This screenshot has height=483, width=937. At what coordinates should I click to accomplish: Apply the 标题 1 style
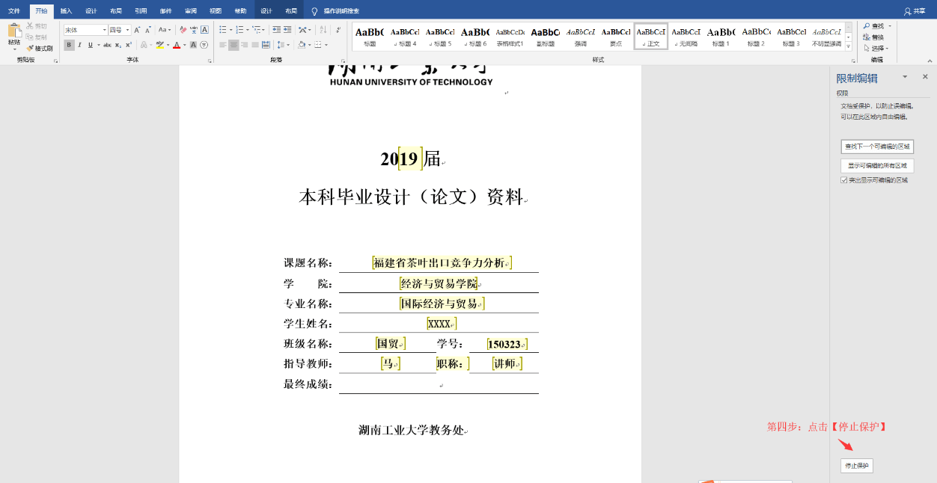[720, 36]
